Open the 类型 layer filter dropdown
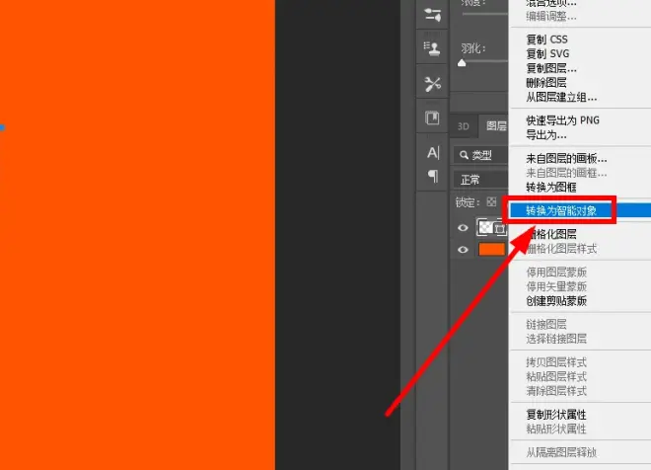 480,155
